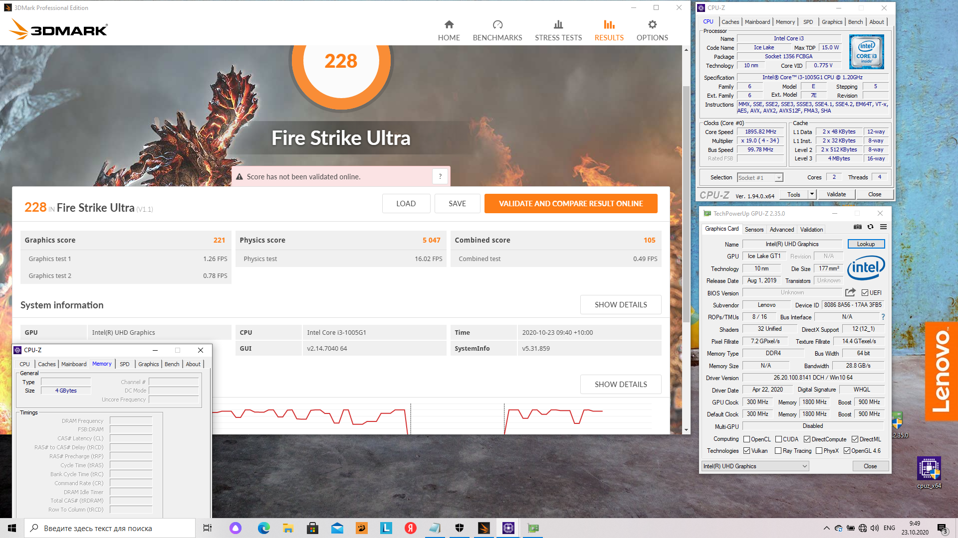The height and width of the screenshot is (538, 958).
Task: Click the Lookup button in GPU-Z
Action: (866, 244)
